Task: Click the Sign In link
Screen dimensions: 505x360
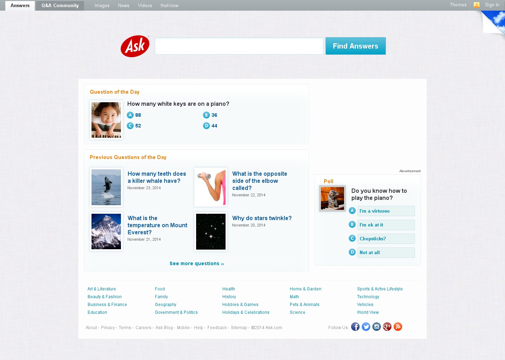Action: pyautogui.click(x=492, y=5)
